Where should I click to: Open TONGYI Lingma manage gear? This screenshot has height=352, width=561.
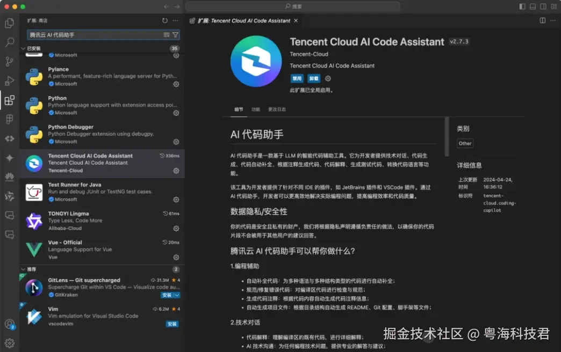point(176,229)
